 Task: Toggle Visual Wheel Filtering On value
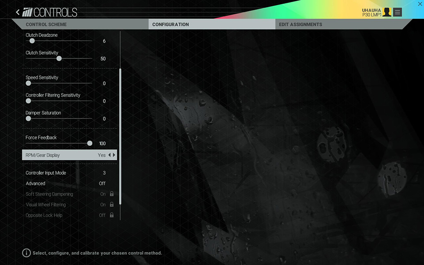click(x=103, y=205)
